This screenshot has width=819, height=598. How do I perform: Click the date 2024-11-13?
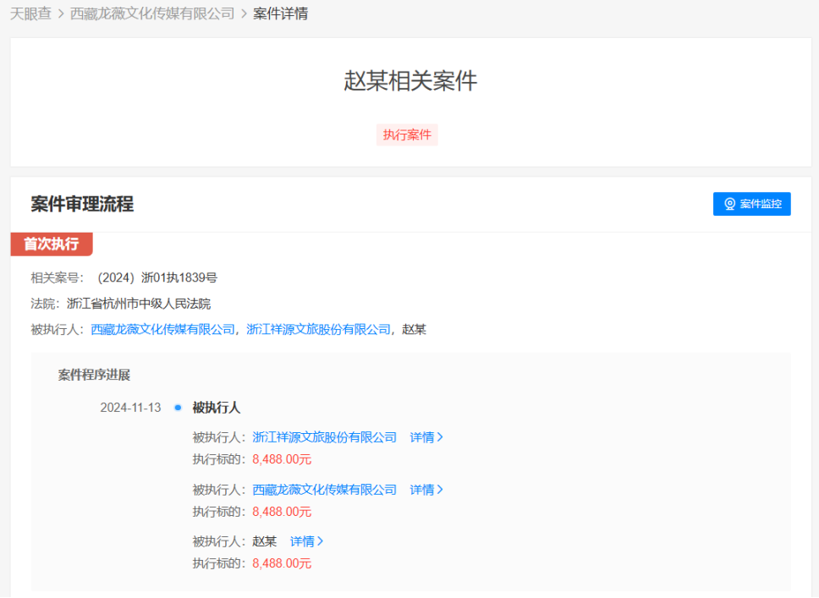(130, 408)
